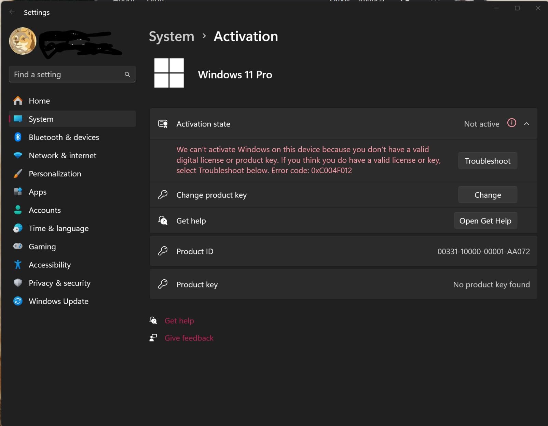Open the Get help link at bottom
The image size is (548, 426).
[x=179, y=321]
